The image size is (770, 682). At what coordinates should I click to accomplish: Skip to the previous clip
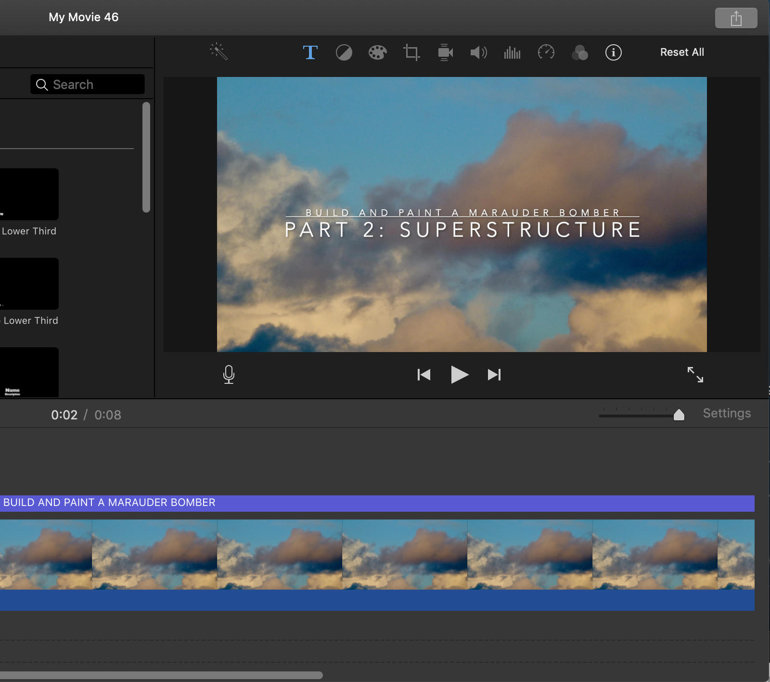424,375
